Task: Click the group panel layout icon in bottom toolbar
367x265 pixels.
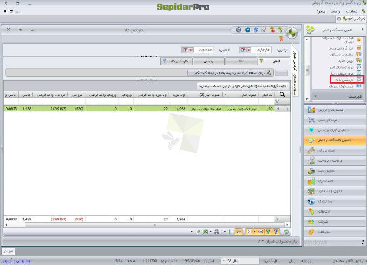Action: pyautogui.click(x=260, y=231)
